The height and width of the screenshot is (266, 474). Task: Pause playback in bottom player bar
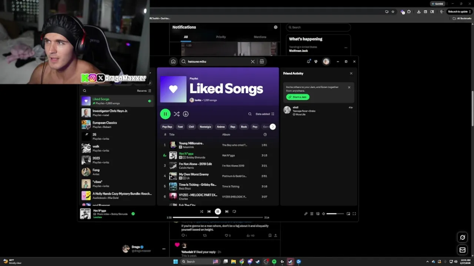(218, 212)
